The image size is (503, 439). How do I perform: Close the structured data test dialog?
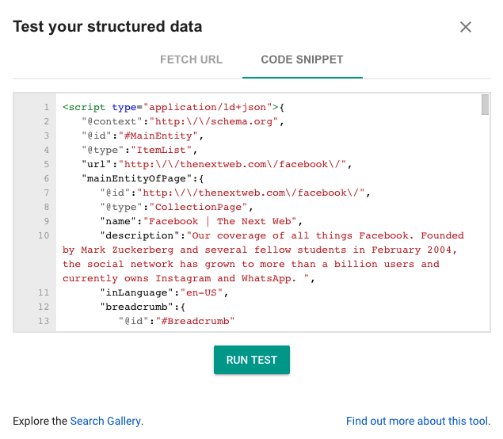[466, 27]
